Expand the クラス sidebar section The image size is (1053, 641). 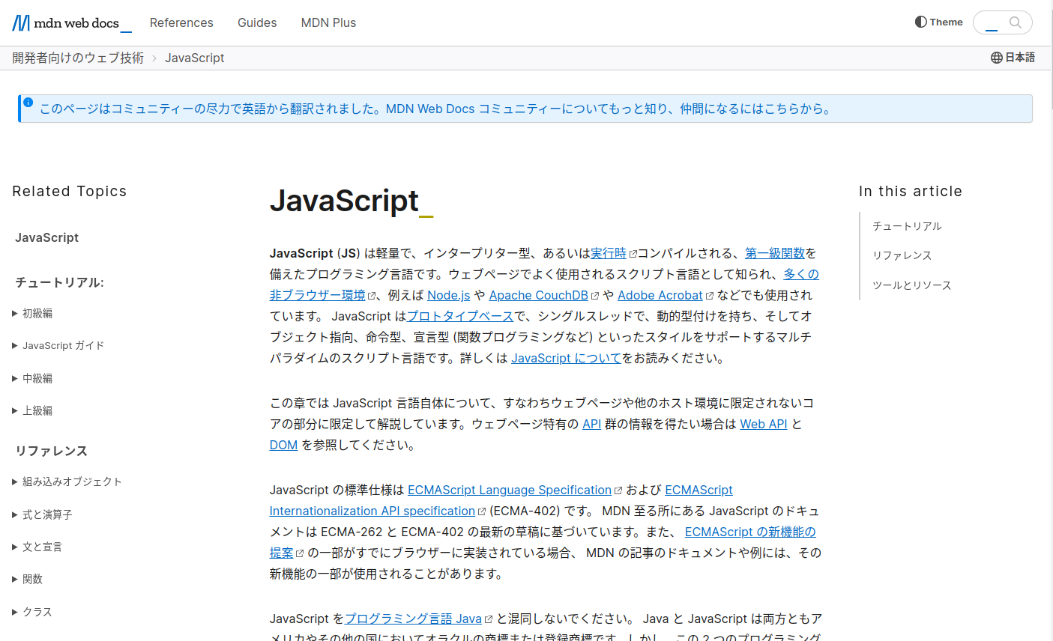(32, 612)
